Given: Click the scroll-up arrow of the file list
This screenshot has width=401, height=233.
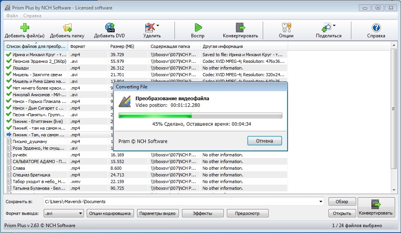Looking at the screenshot, I should (x=394, y=45).
